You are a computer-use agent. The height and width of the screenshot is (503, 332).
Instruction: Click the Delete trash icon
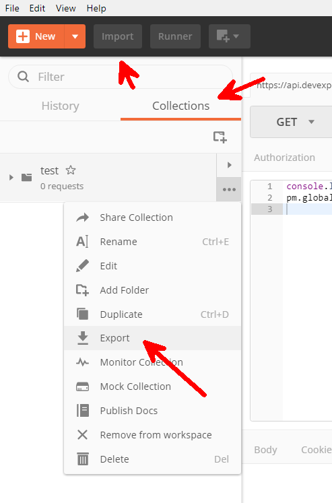83,459
